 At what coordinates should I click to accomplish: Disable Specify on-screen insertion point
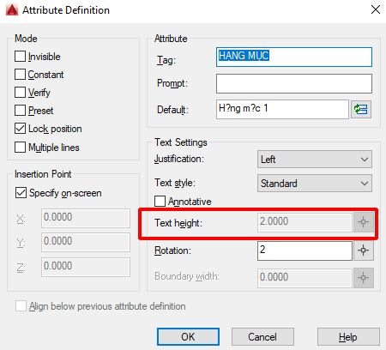click(21, 193)
